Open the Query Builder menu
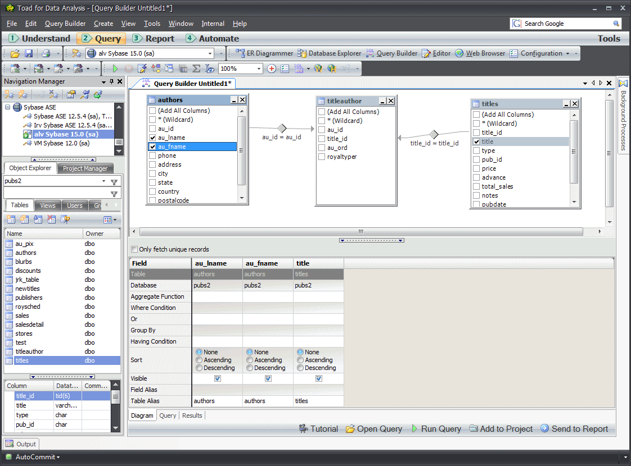The width and height of the screenshot is (631, 466). 65,24
